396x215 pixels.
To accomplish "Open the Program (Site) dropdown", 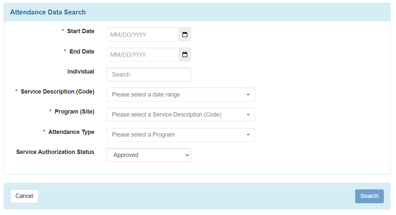I will coord(181,115).
